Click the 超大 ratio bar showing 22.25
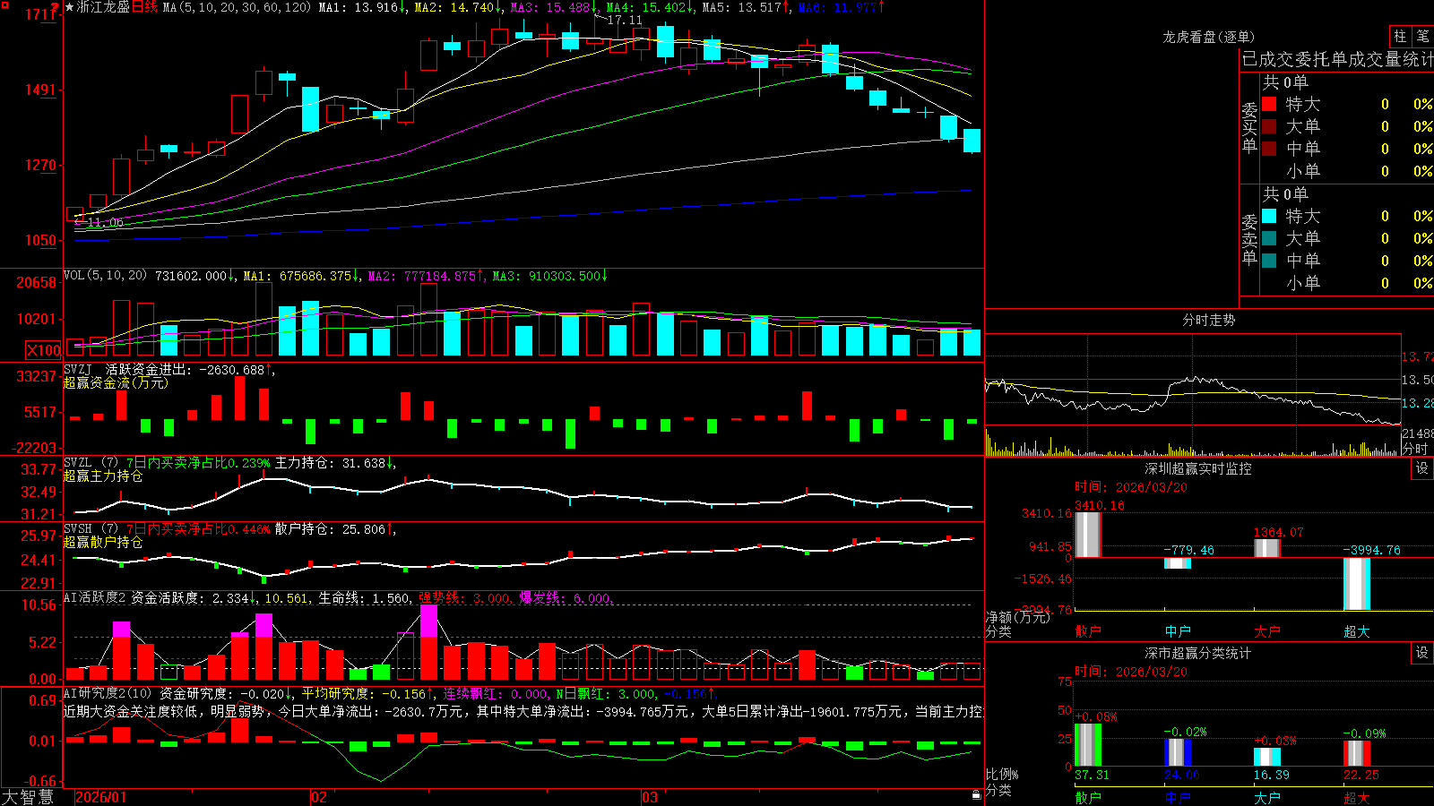 (1357, 753)
